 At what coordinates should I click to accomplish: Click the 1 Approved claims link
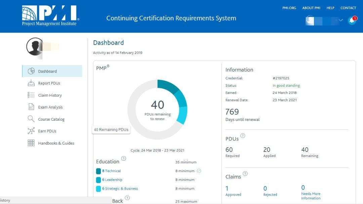pos(227,189)
